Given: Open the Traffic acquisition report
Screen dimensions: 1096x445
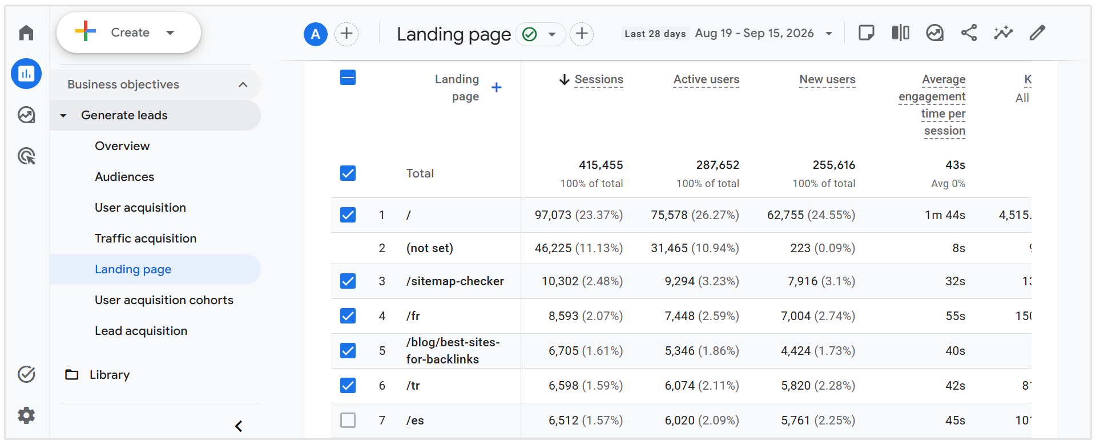Looking at the screenshot, I should 146,238.
